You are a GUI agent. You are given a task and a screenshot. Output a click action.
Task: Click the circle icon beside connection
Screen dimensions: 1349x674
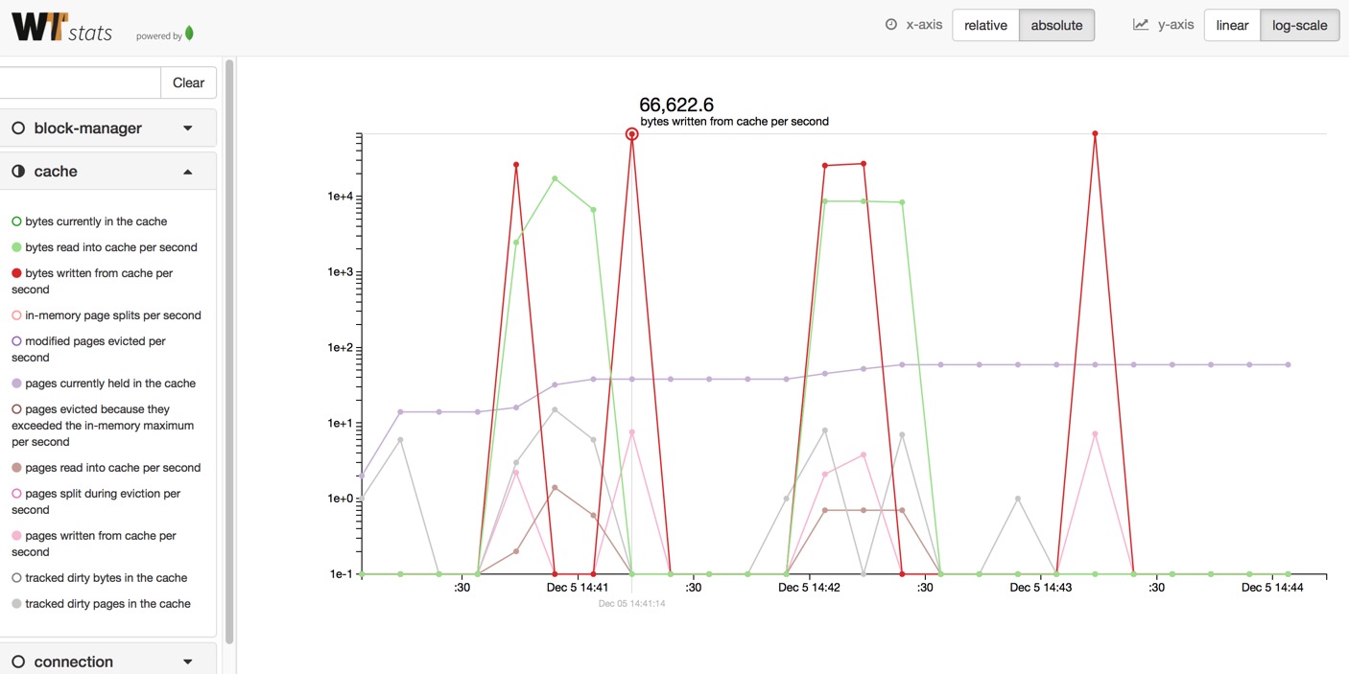pyautogui.click(x=18, y=662)
